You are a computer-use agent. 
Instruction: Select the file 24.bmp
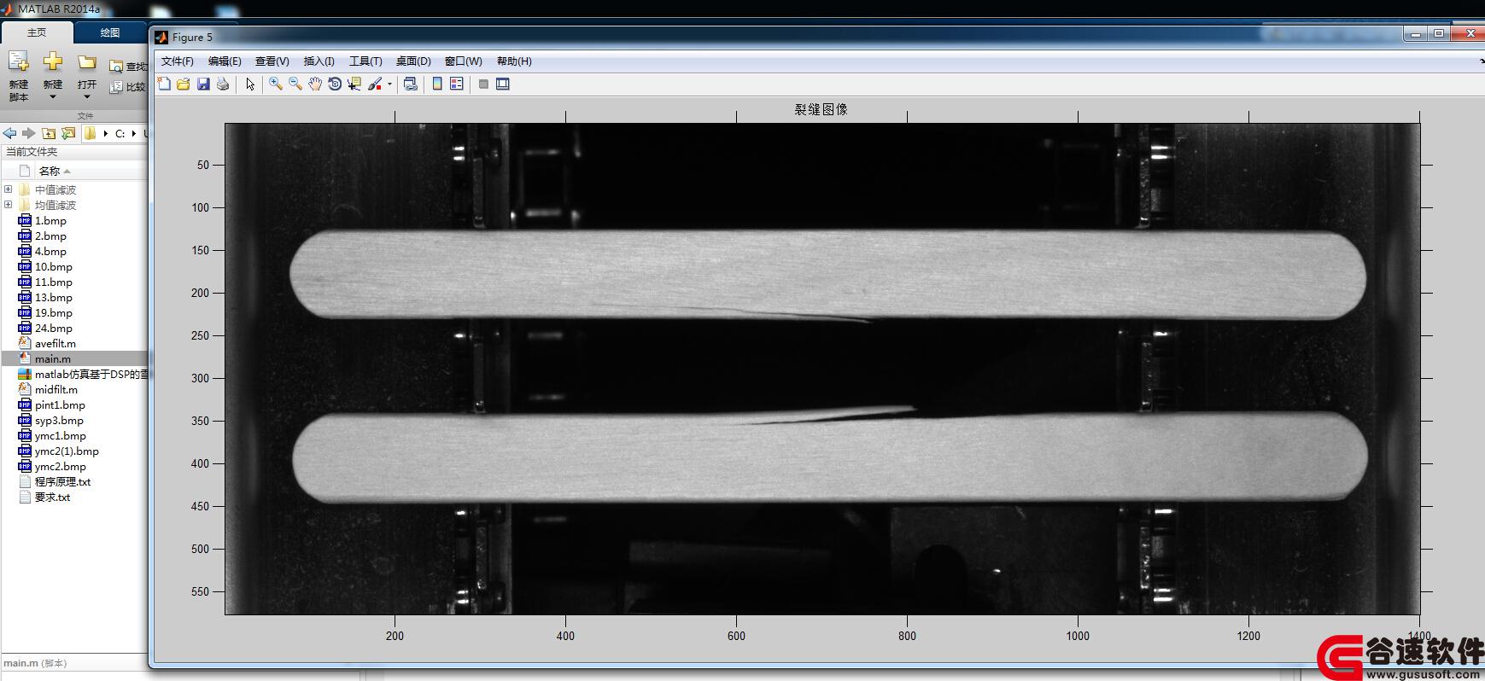click(53, 329)
